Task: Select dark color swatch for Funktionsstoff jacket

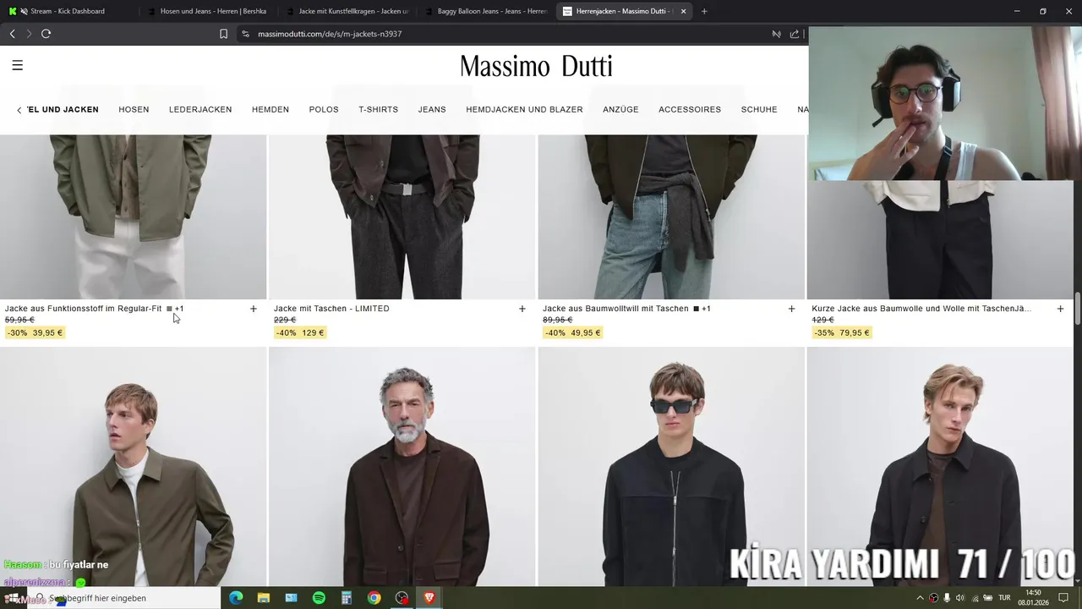Action: point(169,309)
